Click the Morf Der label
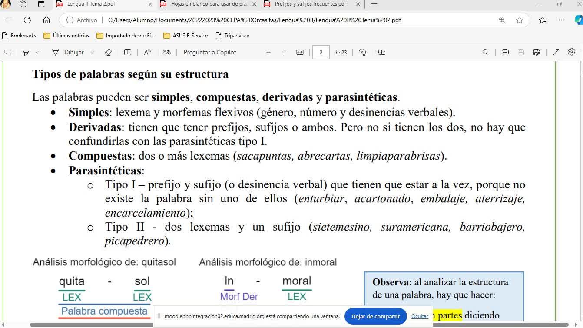 [x=239, y=296]
